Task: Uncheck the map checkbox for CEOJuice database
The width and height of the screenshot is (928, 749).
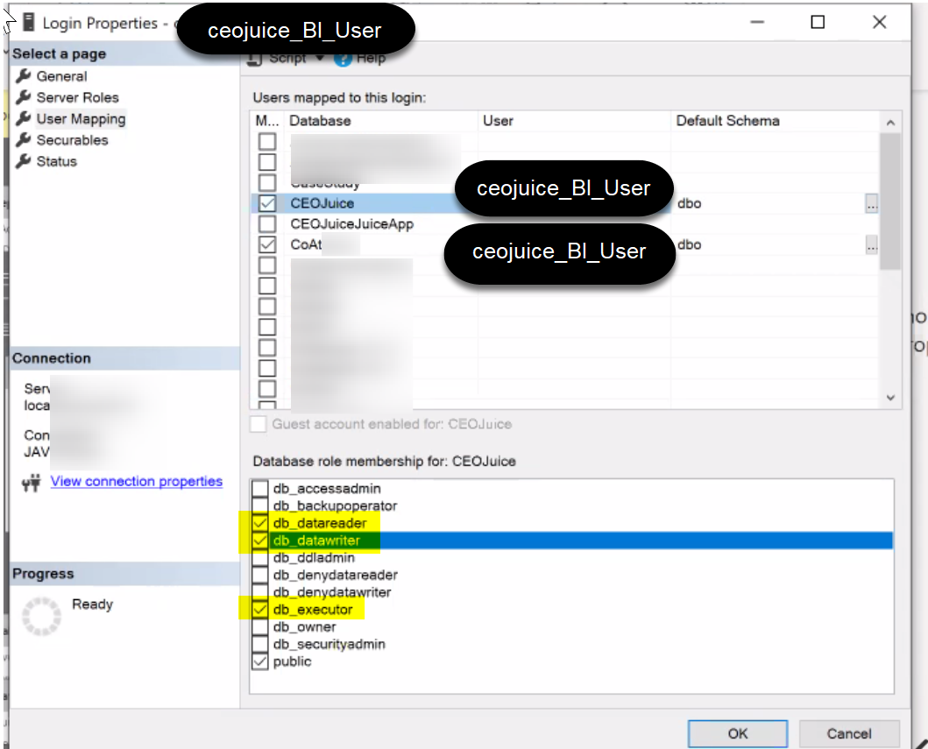Action: point(267,203)
